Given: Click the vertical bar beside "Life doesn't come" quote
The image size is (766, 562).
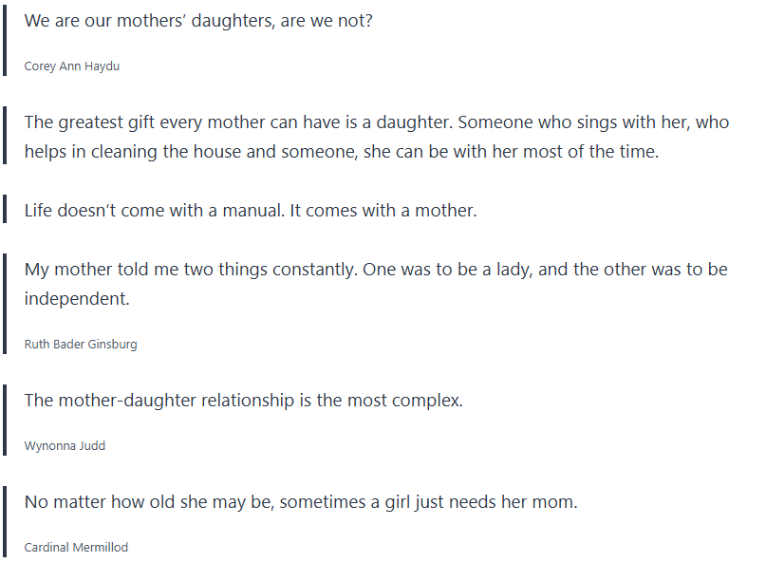Looking at the screenshot, I should [6, 210].
